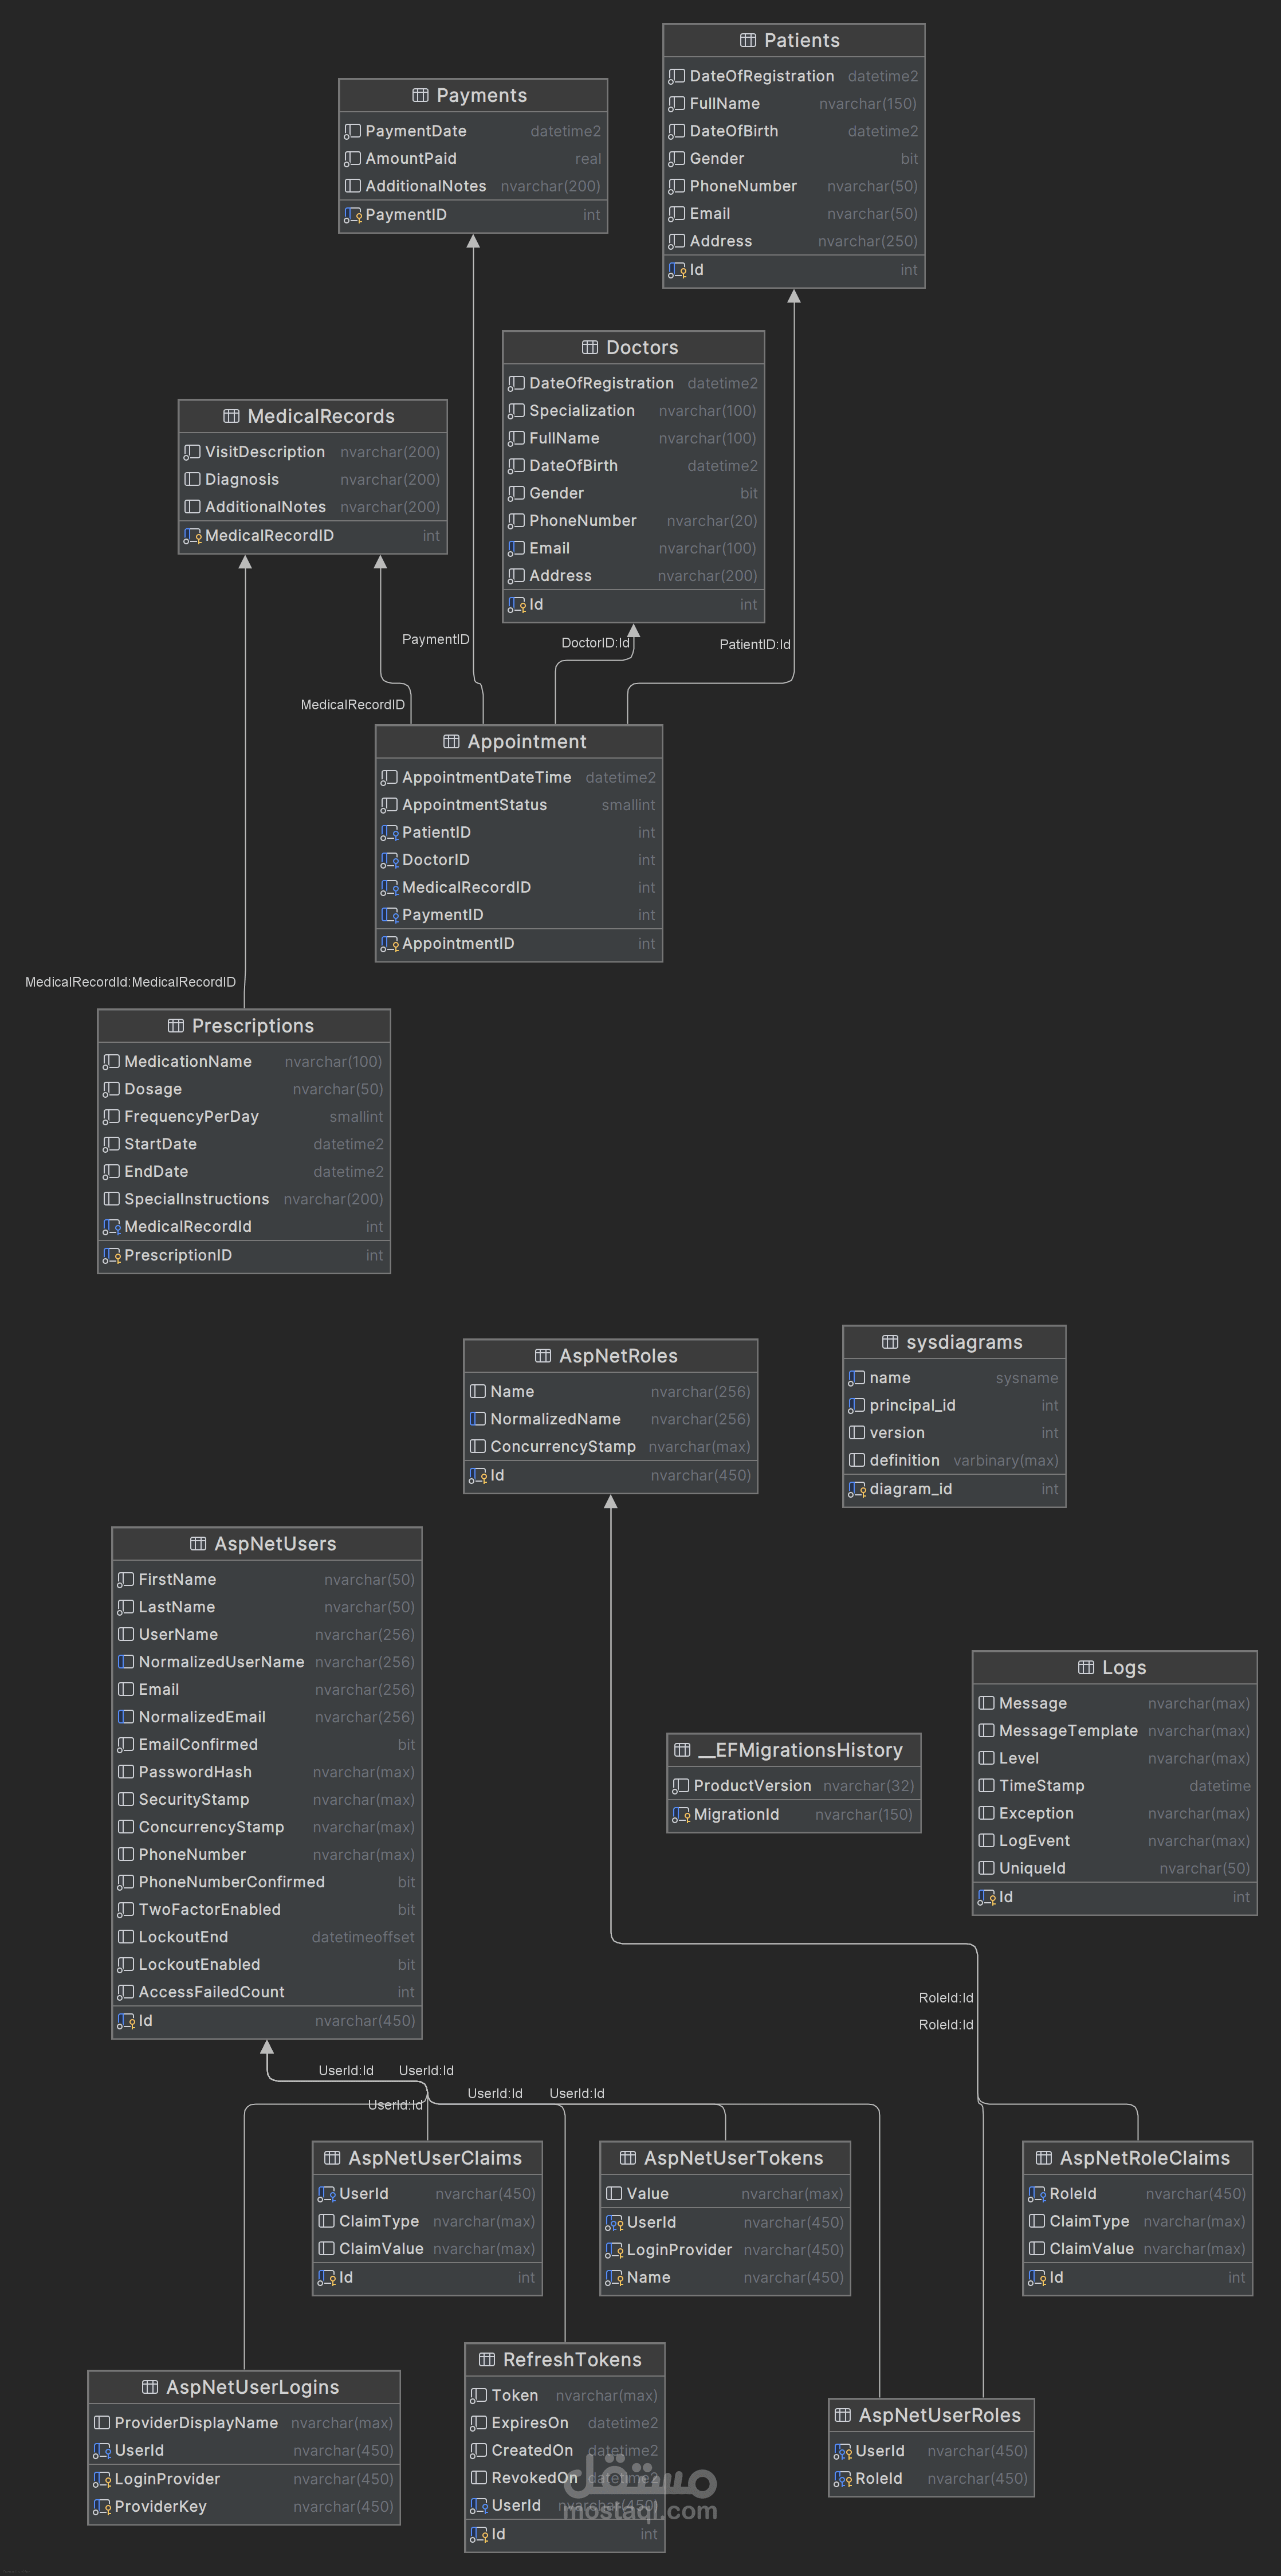Viewport: 1281px width, 2576px height.
Task: Click the table icon next to Doctors header
Action: pos(590,347)
